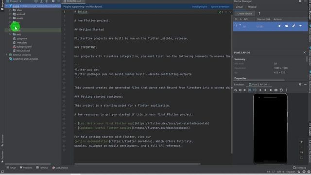Expand the assets folder

pyautogui.click(x=10, y=18)
